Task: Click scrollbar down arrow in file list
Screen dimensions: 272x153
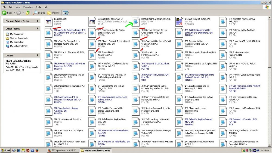Action: [x=269, y=145]
